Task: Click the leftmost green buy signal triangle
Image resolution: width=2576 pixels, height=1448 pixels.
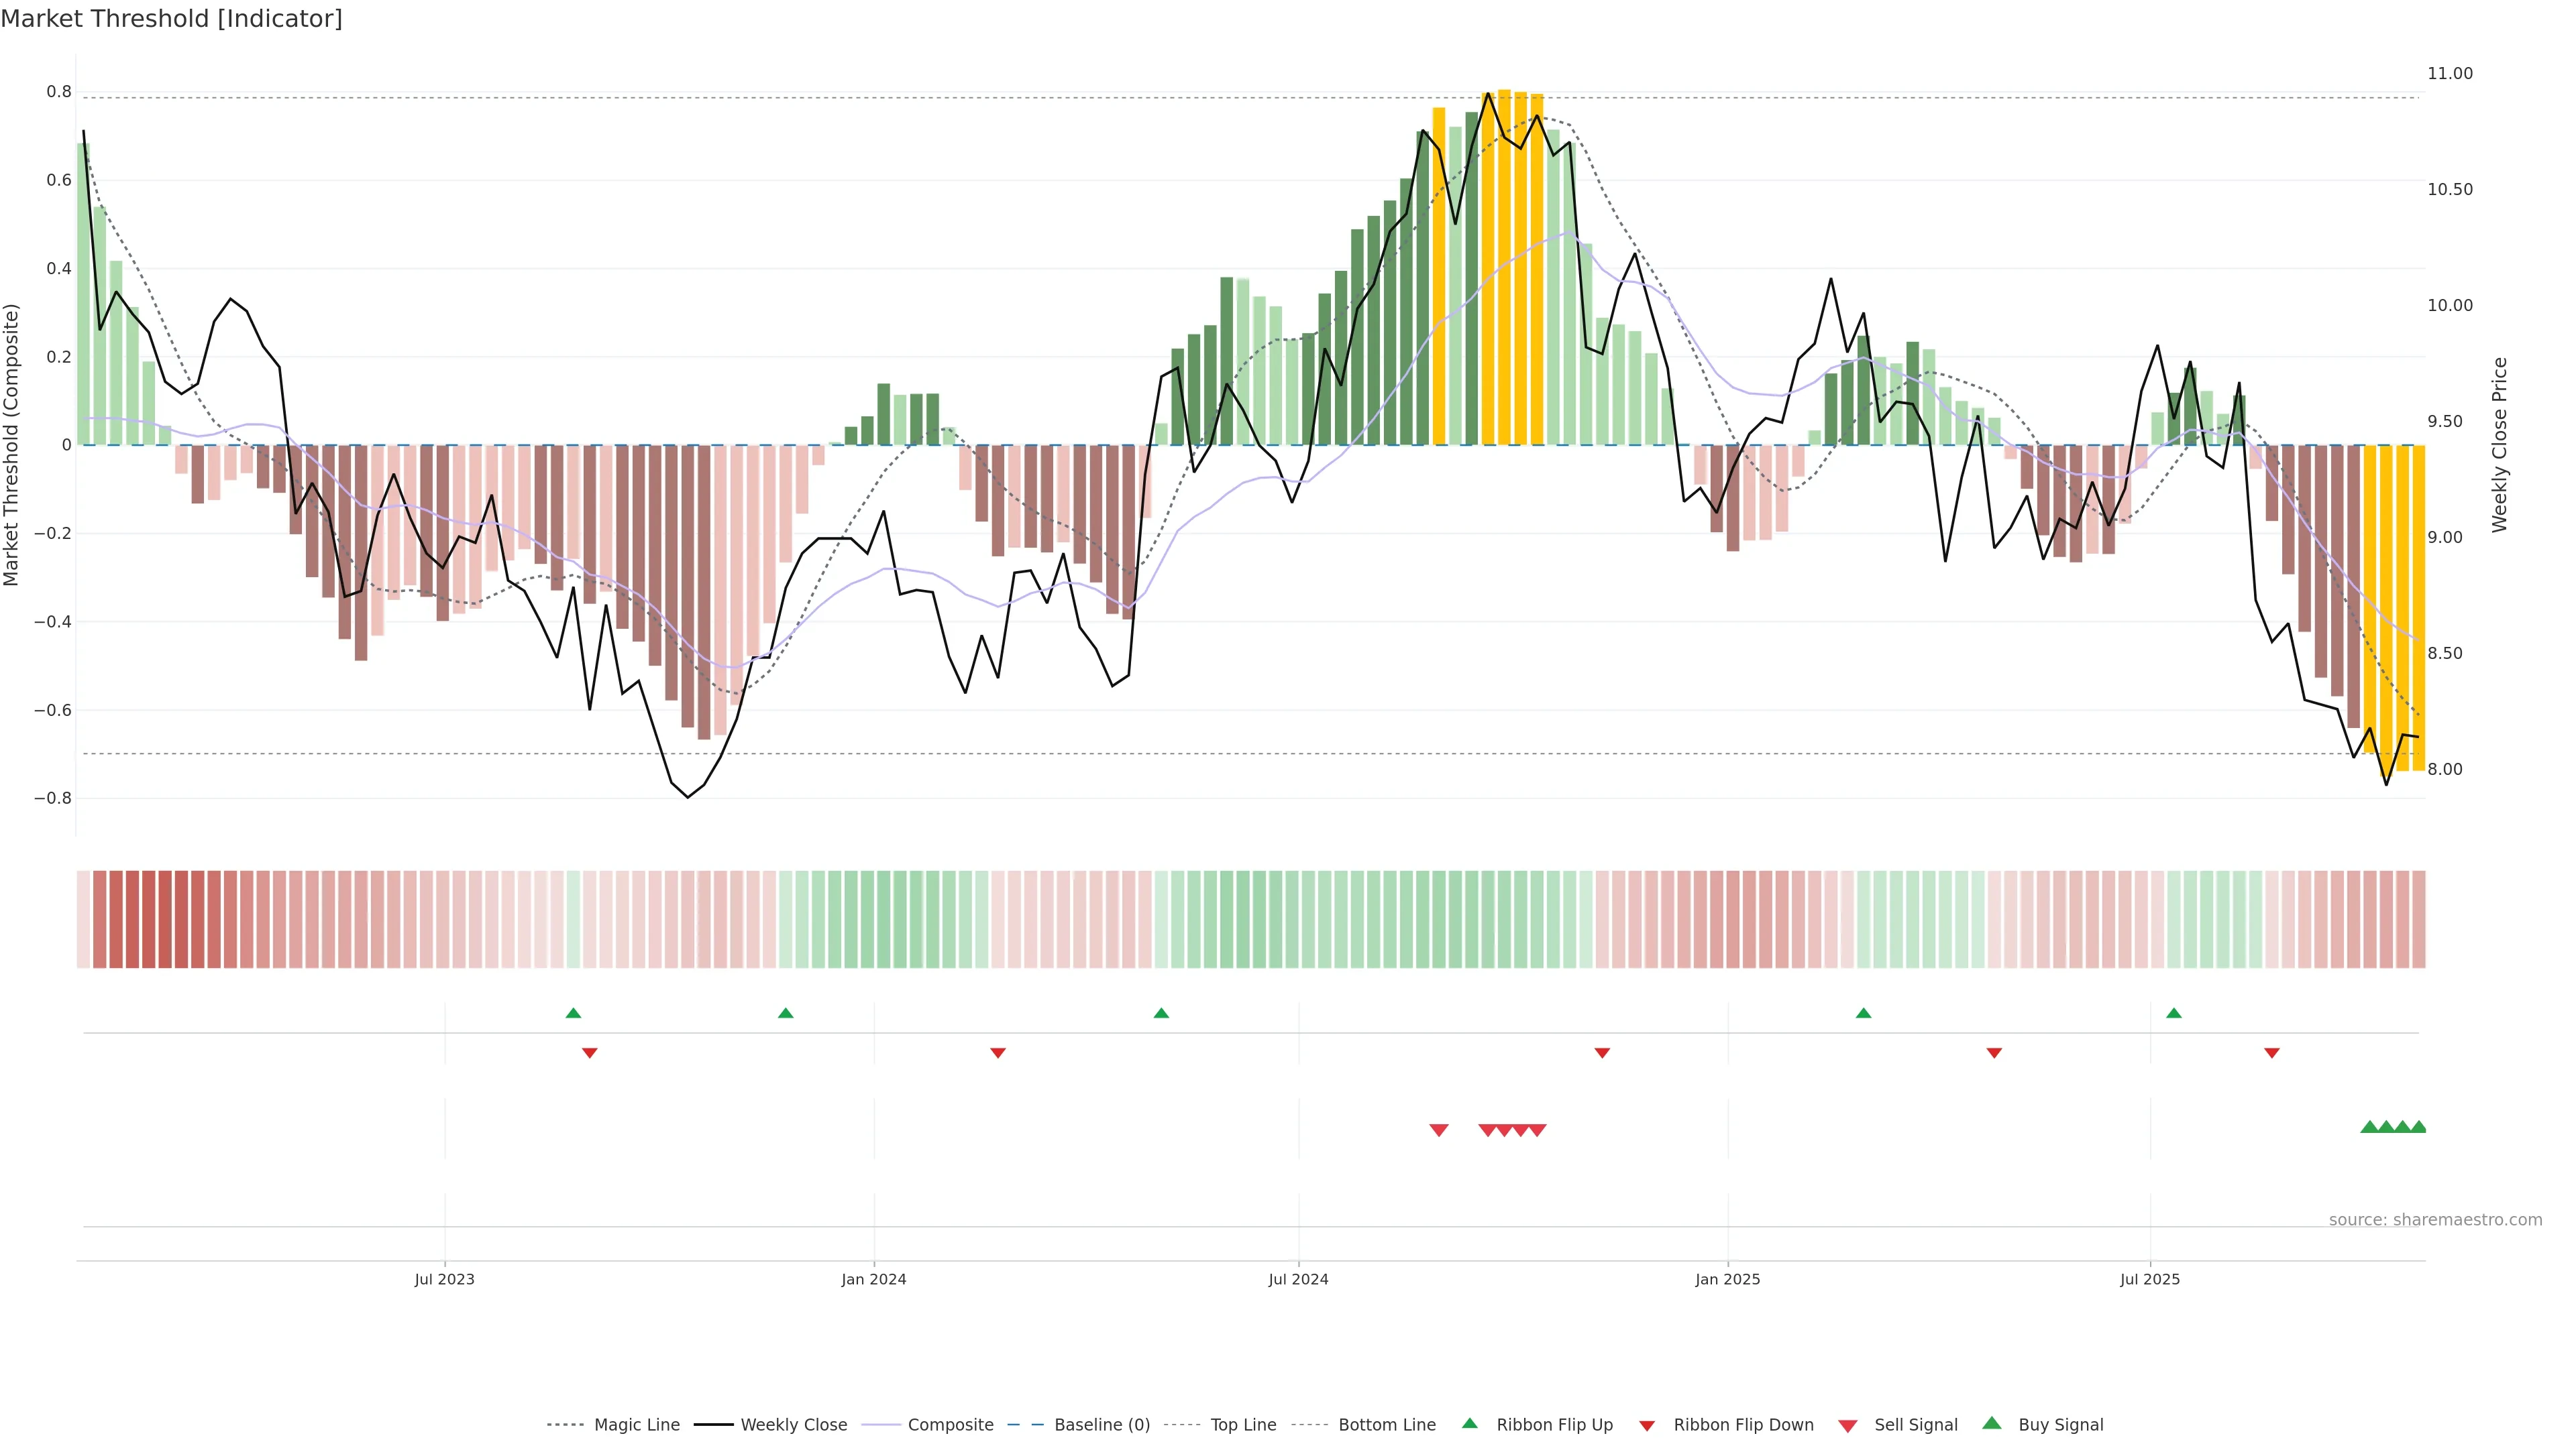Action: tap(2369, 1127)
